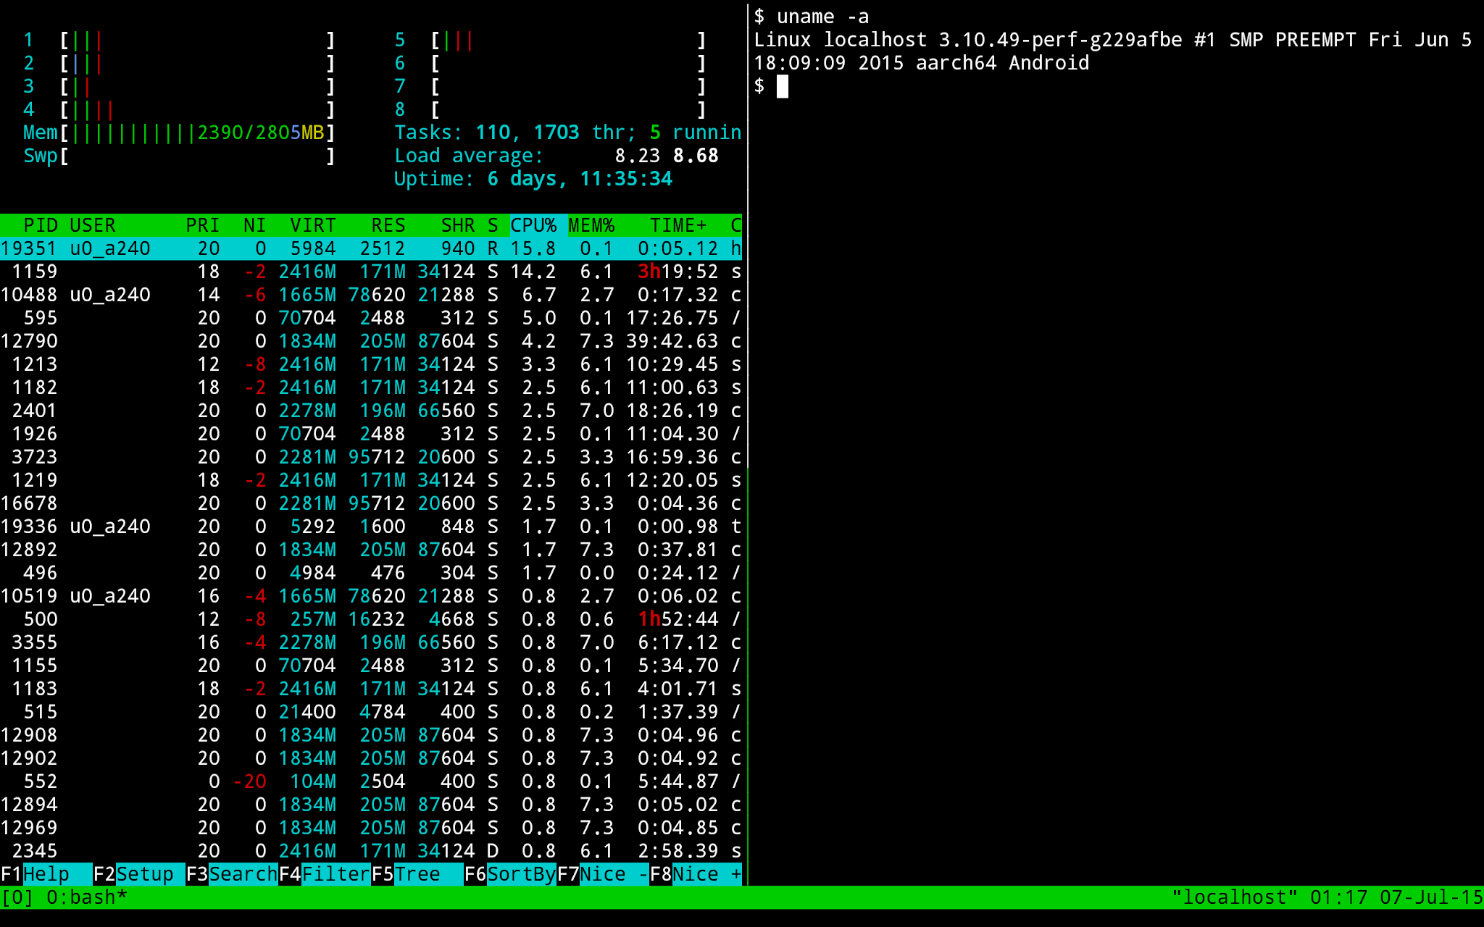Select process row PID 500
Screen dimensions: 1484x927
pos(371,619)
